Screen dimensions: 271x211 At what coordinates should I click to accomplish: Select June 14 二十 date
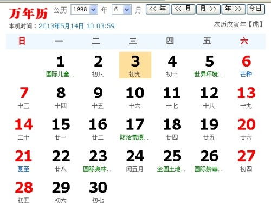pyautogui.click(x=24, y=129)
